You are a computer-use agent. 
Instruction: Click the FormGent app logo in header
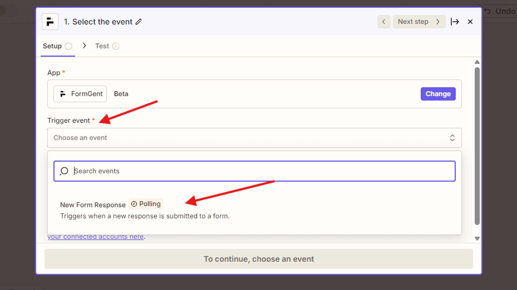(x=50, y=22)
